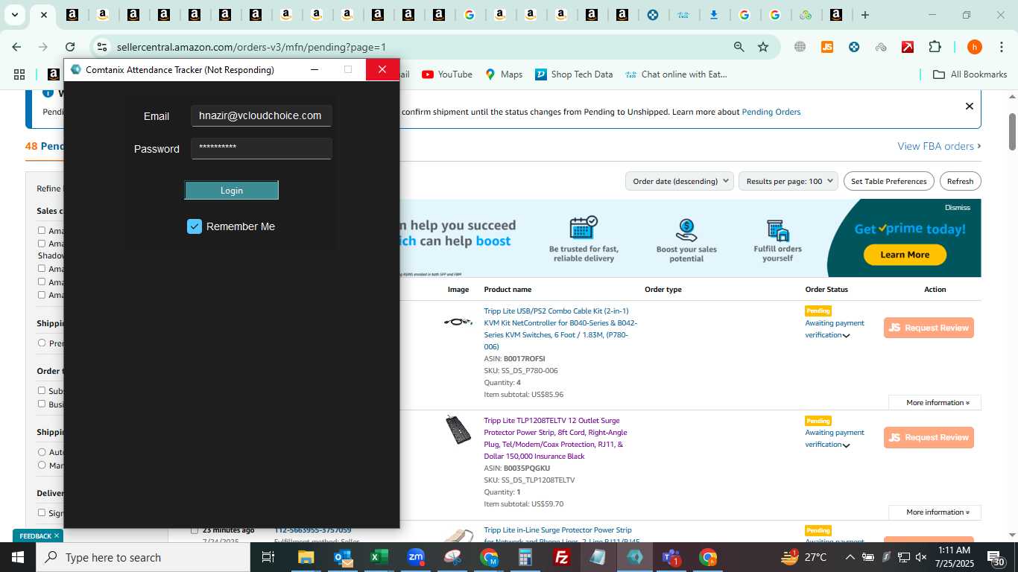The height and width of the screenshot is (572, 1018).
Task: Open the View FBA orders link
Action: coord(939,146)
